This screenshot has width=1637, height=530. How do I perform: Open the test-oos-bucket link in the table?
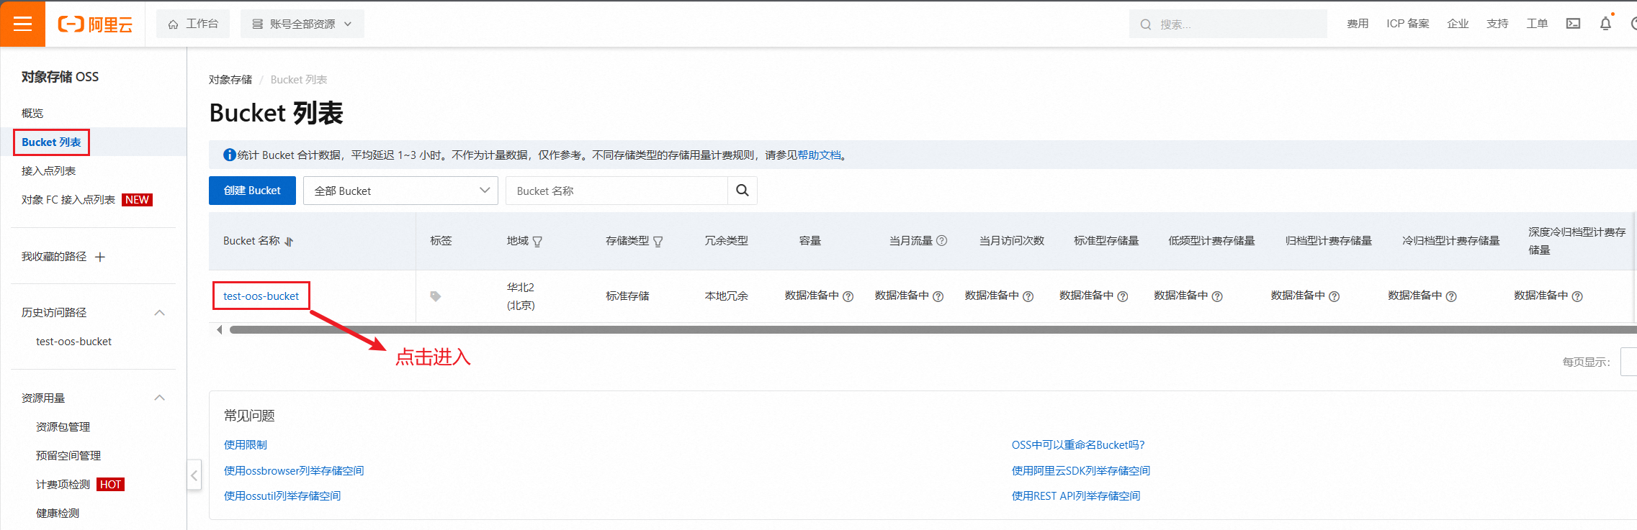coord(261,296)
